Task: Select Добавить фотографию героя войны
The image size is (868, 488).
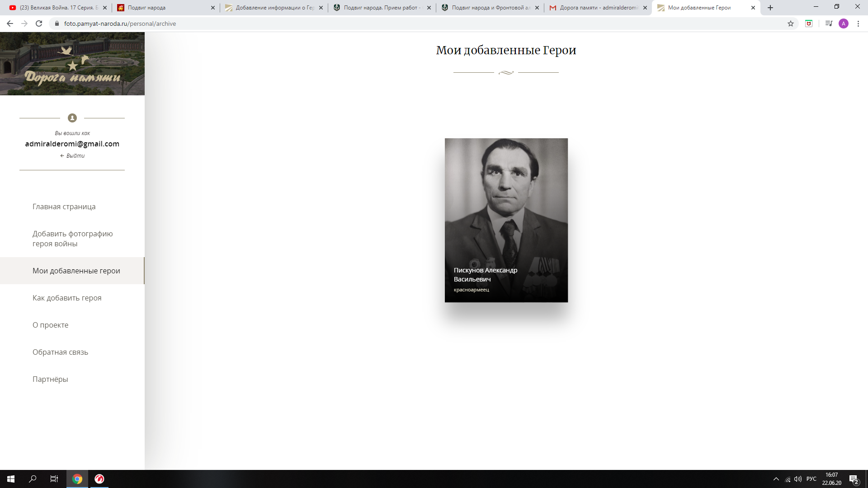Action: [72, 239]
